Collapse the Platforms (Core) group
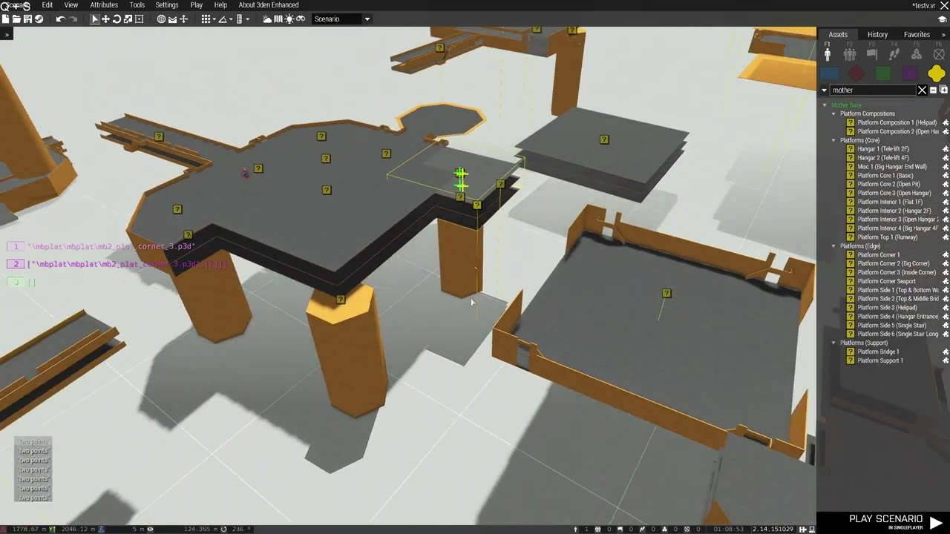The height and width of the screenshot is (534, 950). point(833,140)
